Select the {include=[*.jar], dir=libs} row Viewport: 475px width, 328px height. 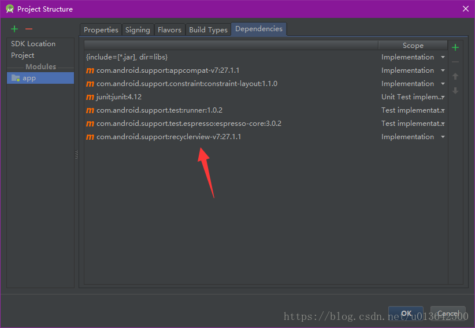point(266,57)
